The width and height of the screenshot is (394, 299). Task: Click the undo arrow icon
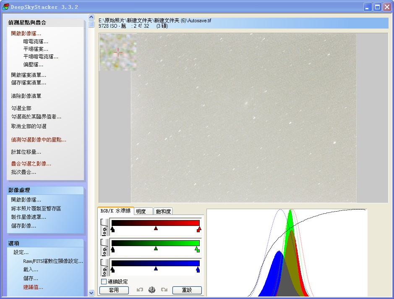point(140,290)
